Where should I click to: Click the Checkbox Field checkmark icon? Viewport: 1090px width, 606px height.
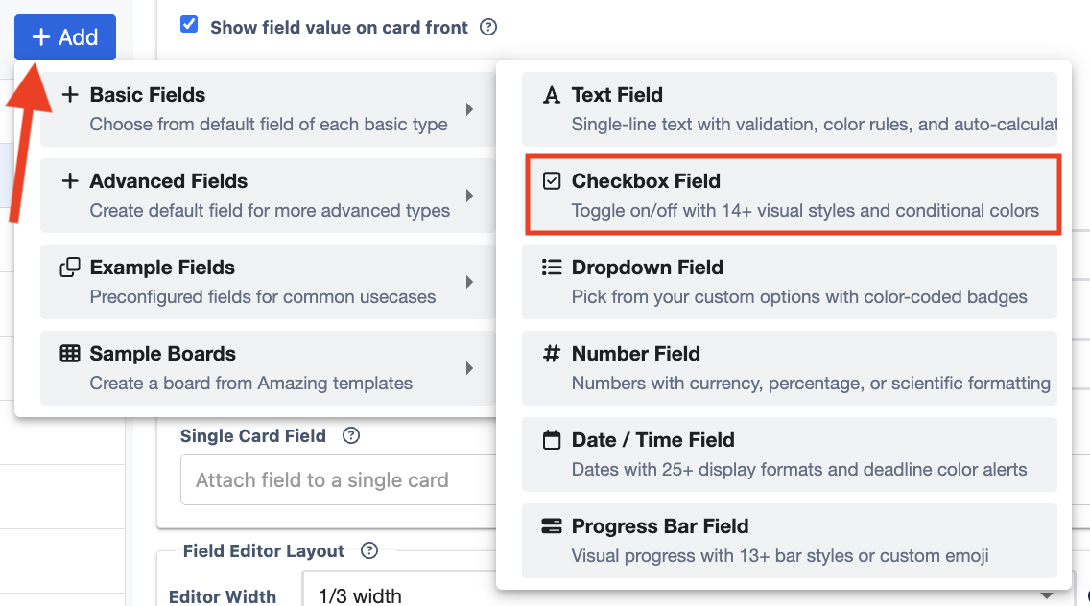click(x=551, y=181)
